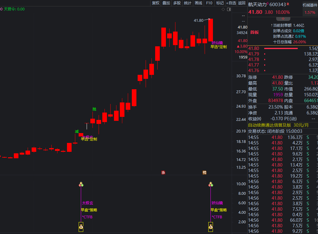This screenshot has height=234, width=318.
Task: Toggle the side panel layout icon
Action: pos(229,10)
